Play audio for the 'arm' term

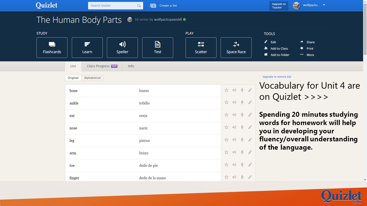[234, 152]
